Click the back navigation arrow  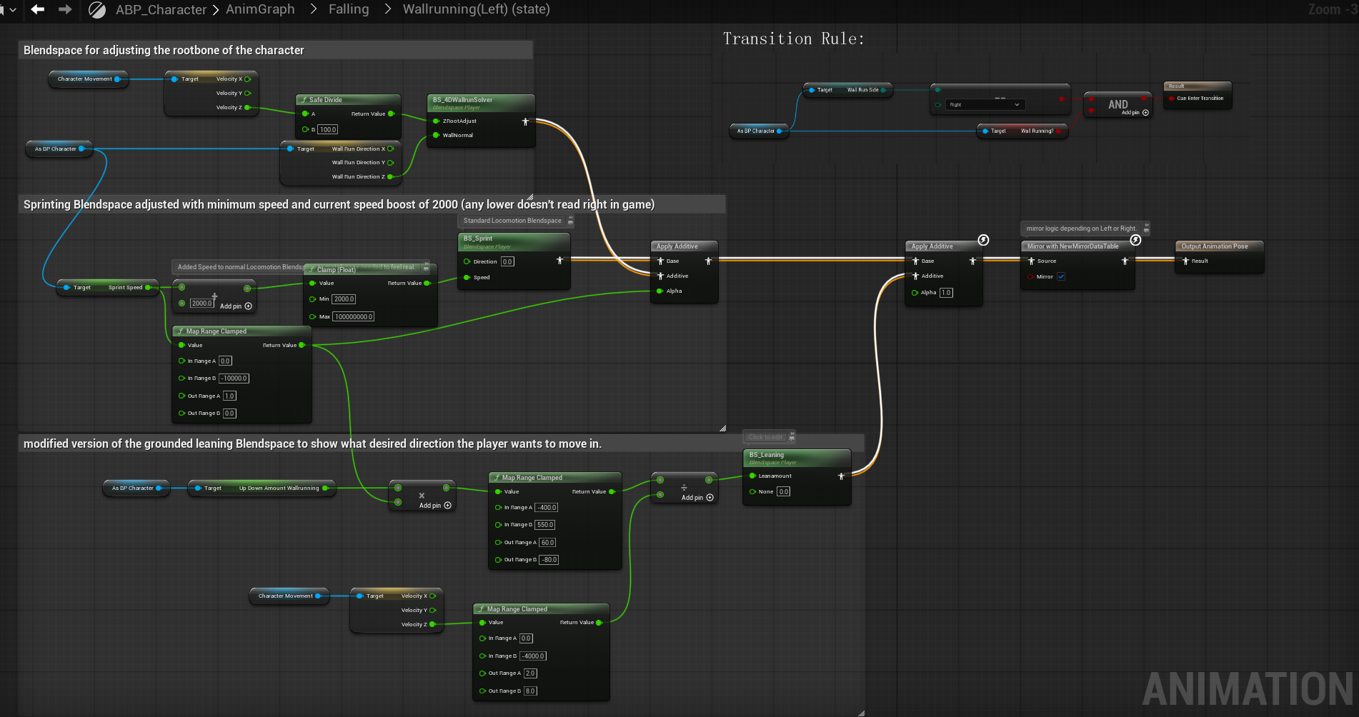38,9
